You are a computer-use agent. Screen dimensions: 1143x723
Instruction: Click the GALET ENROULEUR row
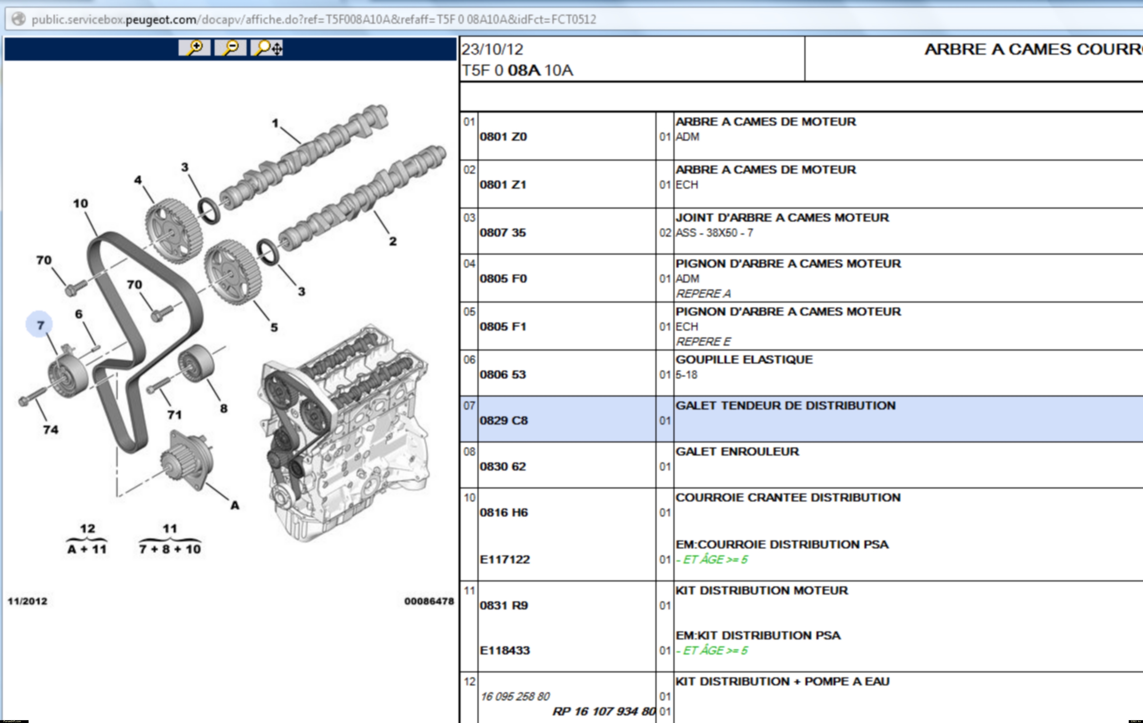click(737, 452)
